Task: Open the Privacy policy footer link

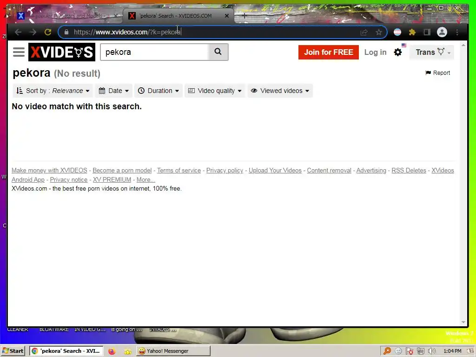Action: click(x=225, y=170)
